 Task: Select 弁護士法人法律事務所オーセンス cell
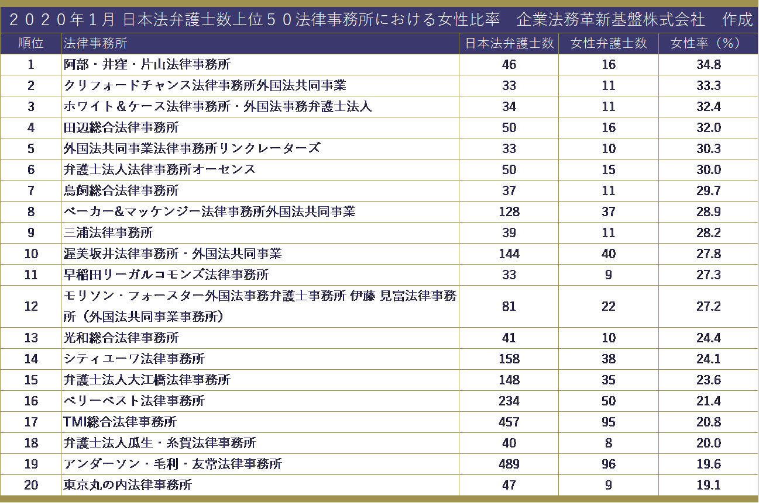pos(260,170)
